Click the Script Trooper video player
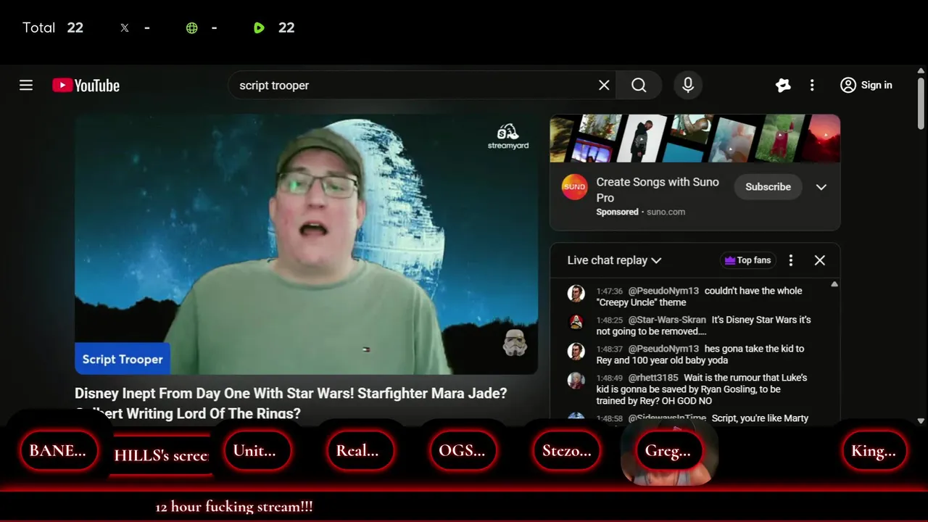 click(306, 244)
